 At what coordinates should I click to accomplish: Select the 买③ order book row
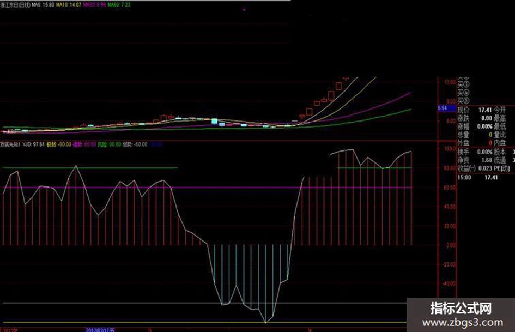click(x=463, y=84)
